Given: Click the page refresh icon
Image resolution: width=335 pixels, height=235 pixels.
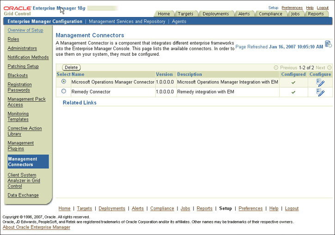Looking at the screenshot, I should [x=328, y=44].
